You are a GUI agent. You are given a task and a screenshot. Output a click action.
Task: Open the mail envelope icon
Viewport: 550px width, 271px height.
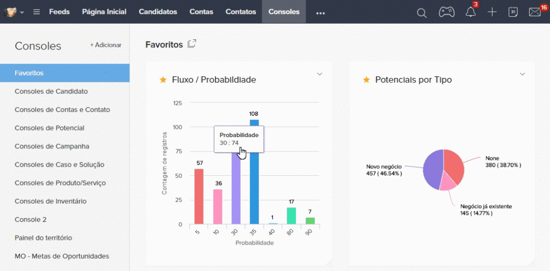point(534,12)
